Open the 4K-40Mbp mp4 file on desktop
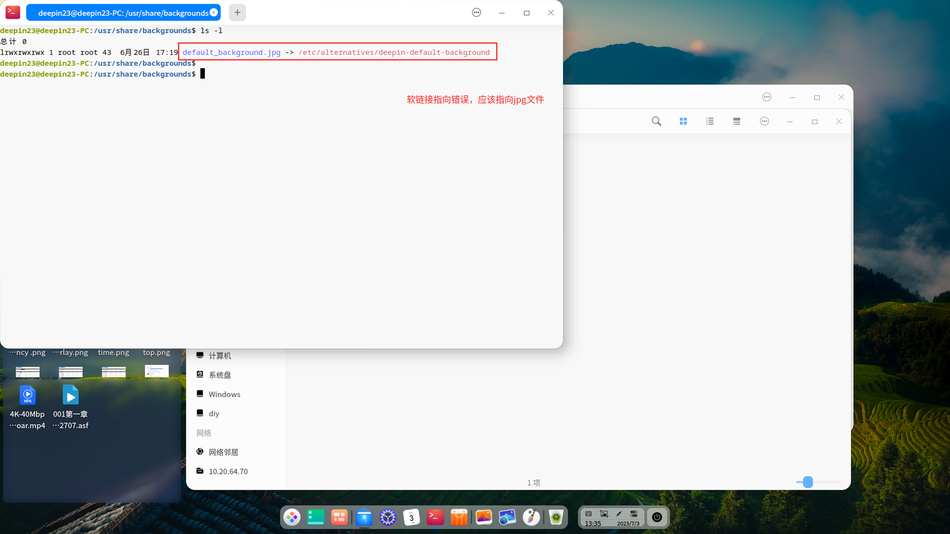This screenshot has width=950, height=534. coord(27,395)
